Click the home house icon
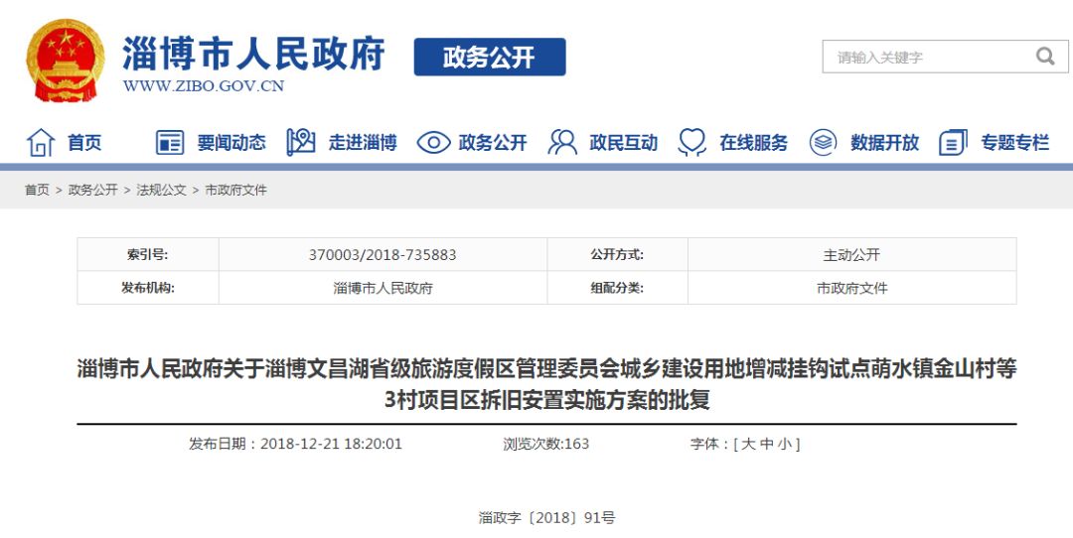 click(x=41, y=142)
